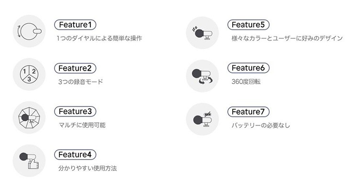Screen dimensions: 359x191
Task: Open the Feature4 label badge
Action: coord(75,154)
